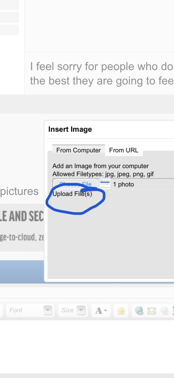Click the insert email envelope icon

(151, 311)
